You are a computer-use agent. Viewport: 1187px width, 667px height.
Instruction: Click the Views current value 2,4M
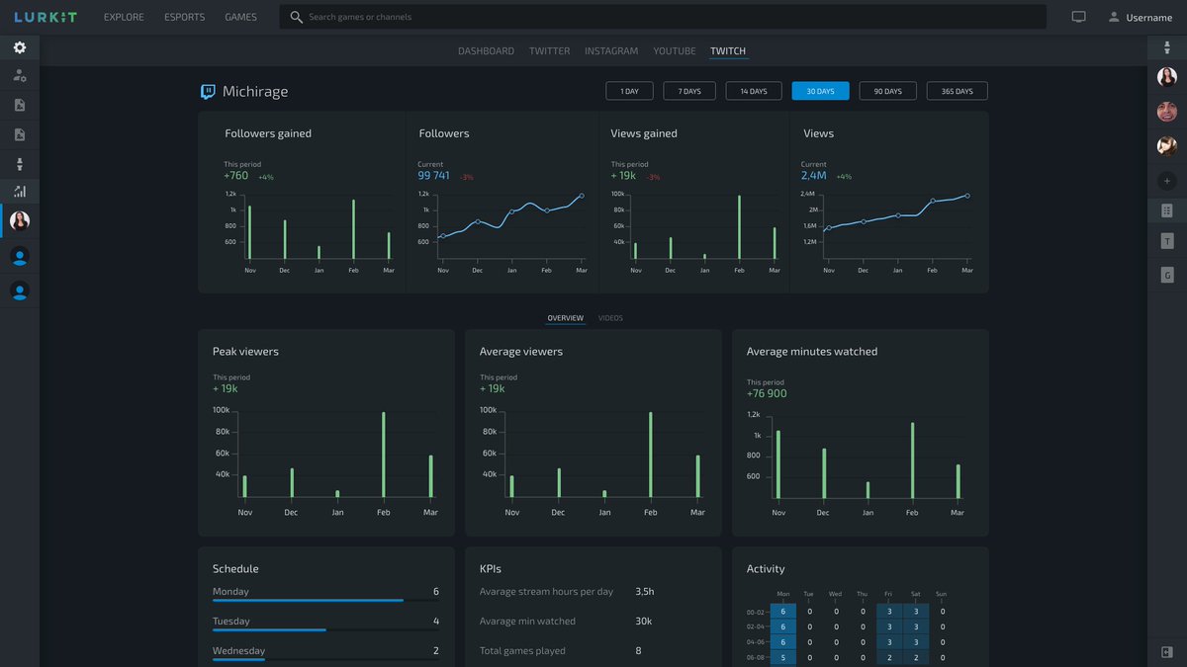[813, 176]
